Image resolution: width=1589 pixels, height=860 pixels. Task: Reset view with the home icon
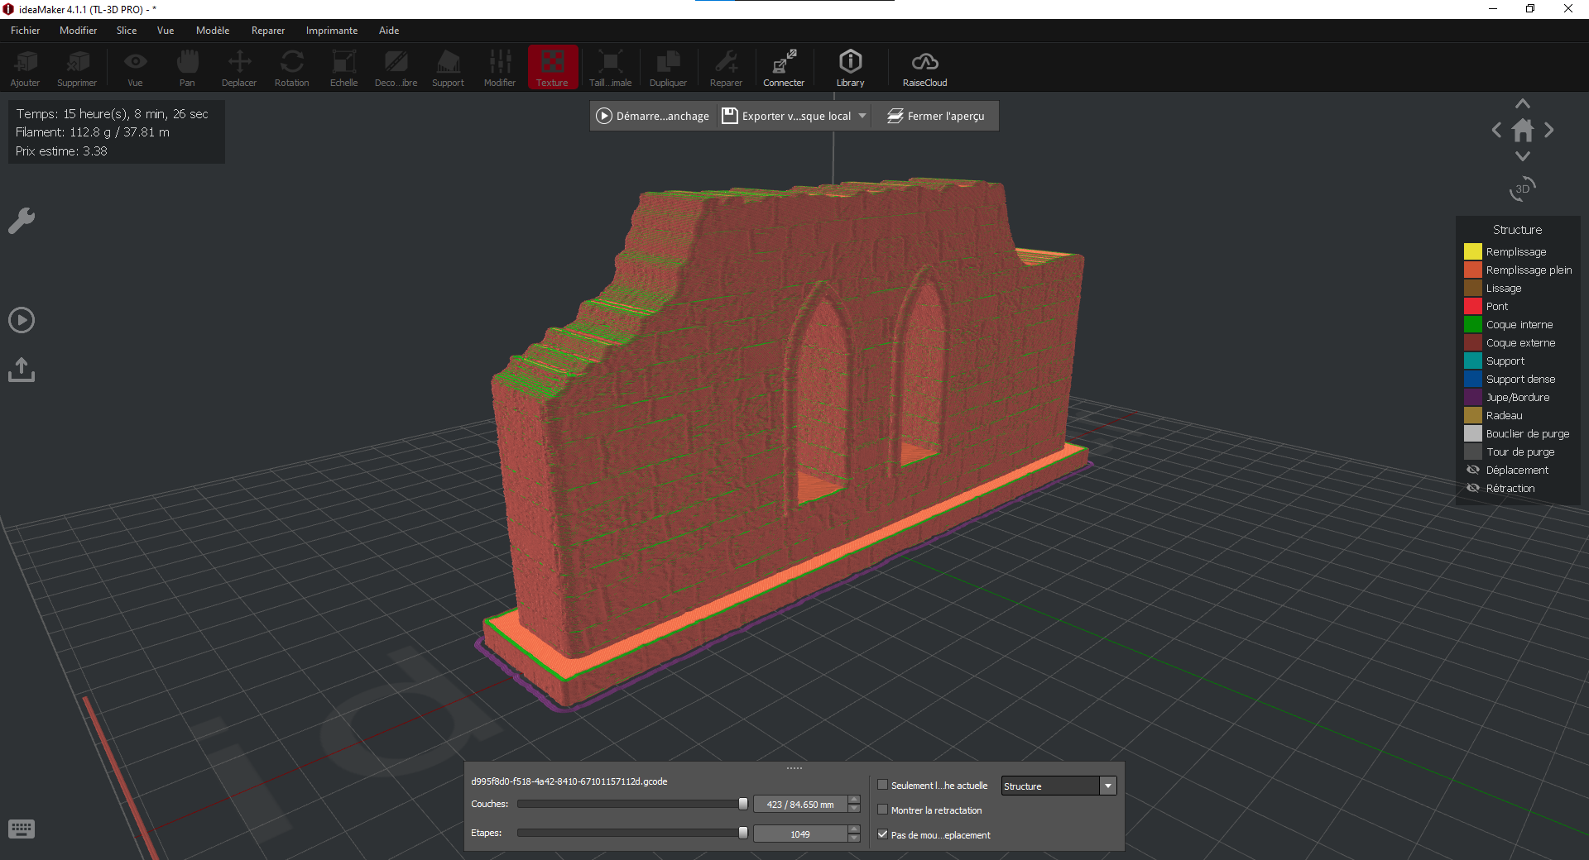point(1523,130)
